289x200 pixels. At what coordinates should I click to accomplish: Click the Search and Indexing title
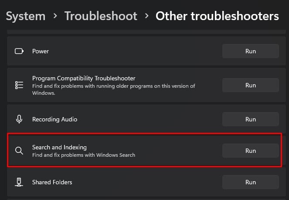59,147
